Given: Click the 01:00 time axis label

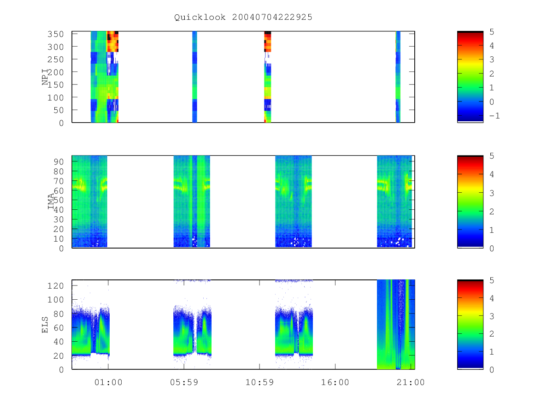Looking at the screenshot, I should click(108, 382).
